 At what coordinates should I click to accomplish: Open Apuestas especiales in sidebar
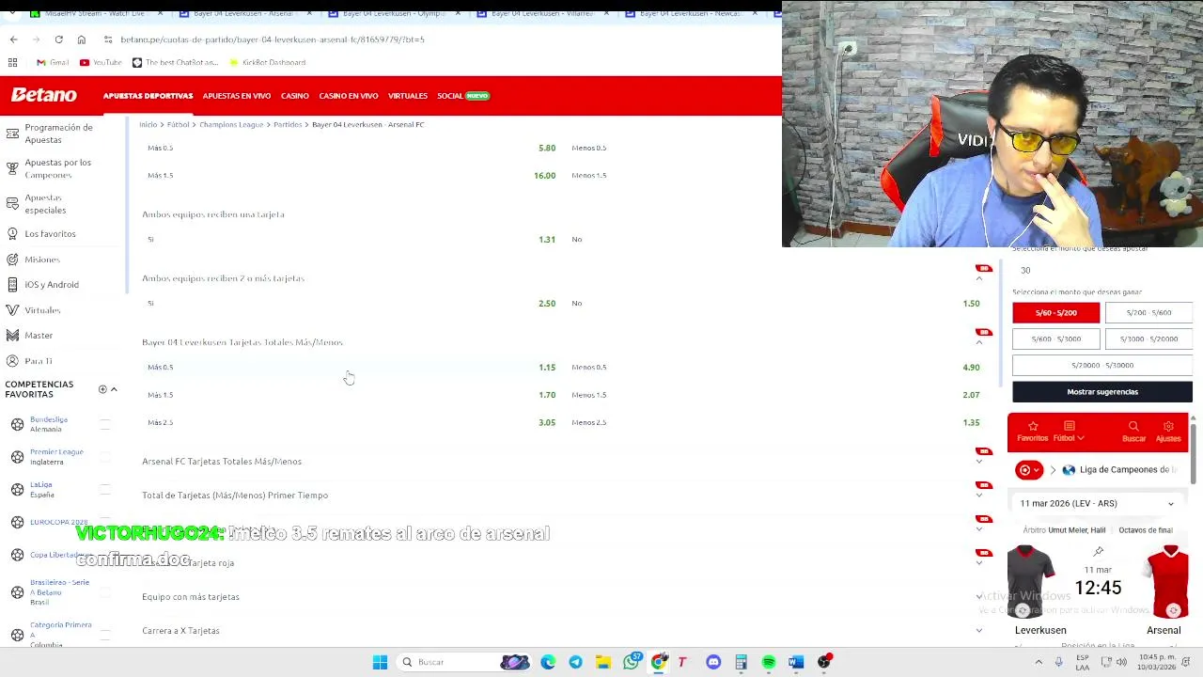(x=45, y=204)
